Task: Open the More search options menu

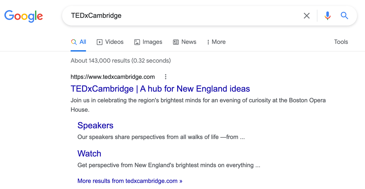Action: pos(216,42)
